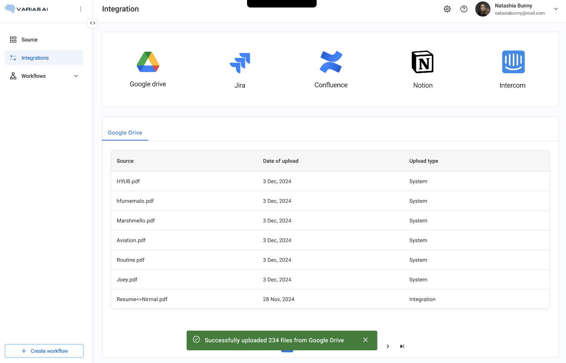This screenshot has width=566, height=363.
Task: Click Natasha Bunny's profile avatar
Action: 483,9
